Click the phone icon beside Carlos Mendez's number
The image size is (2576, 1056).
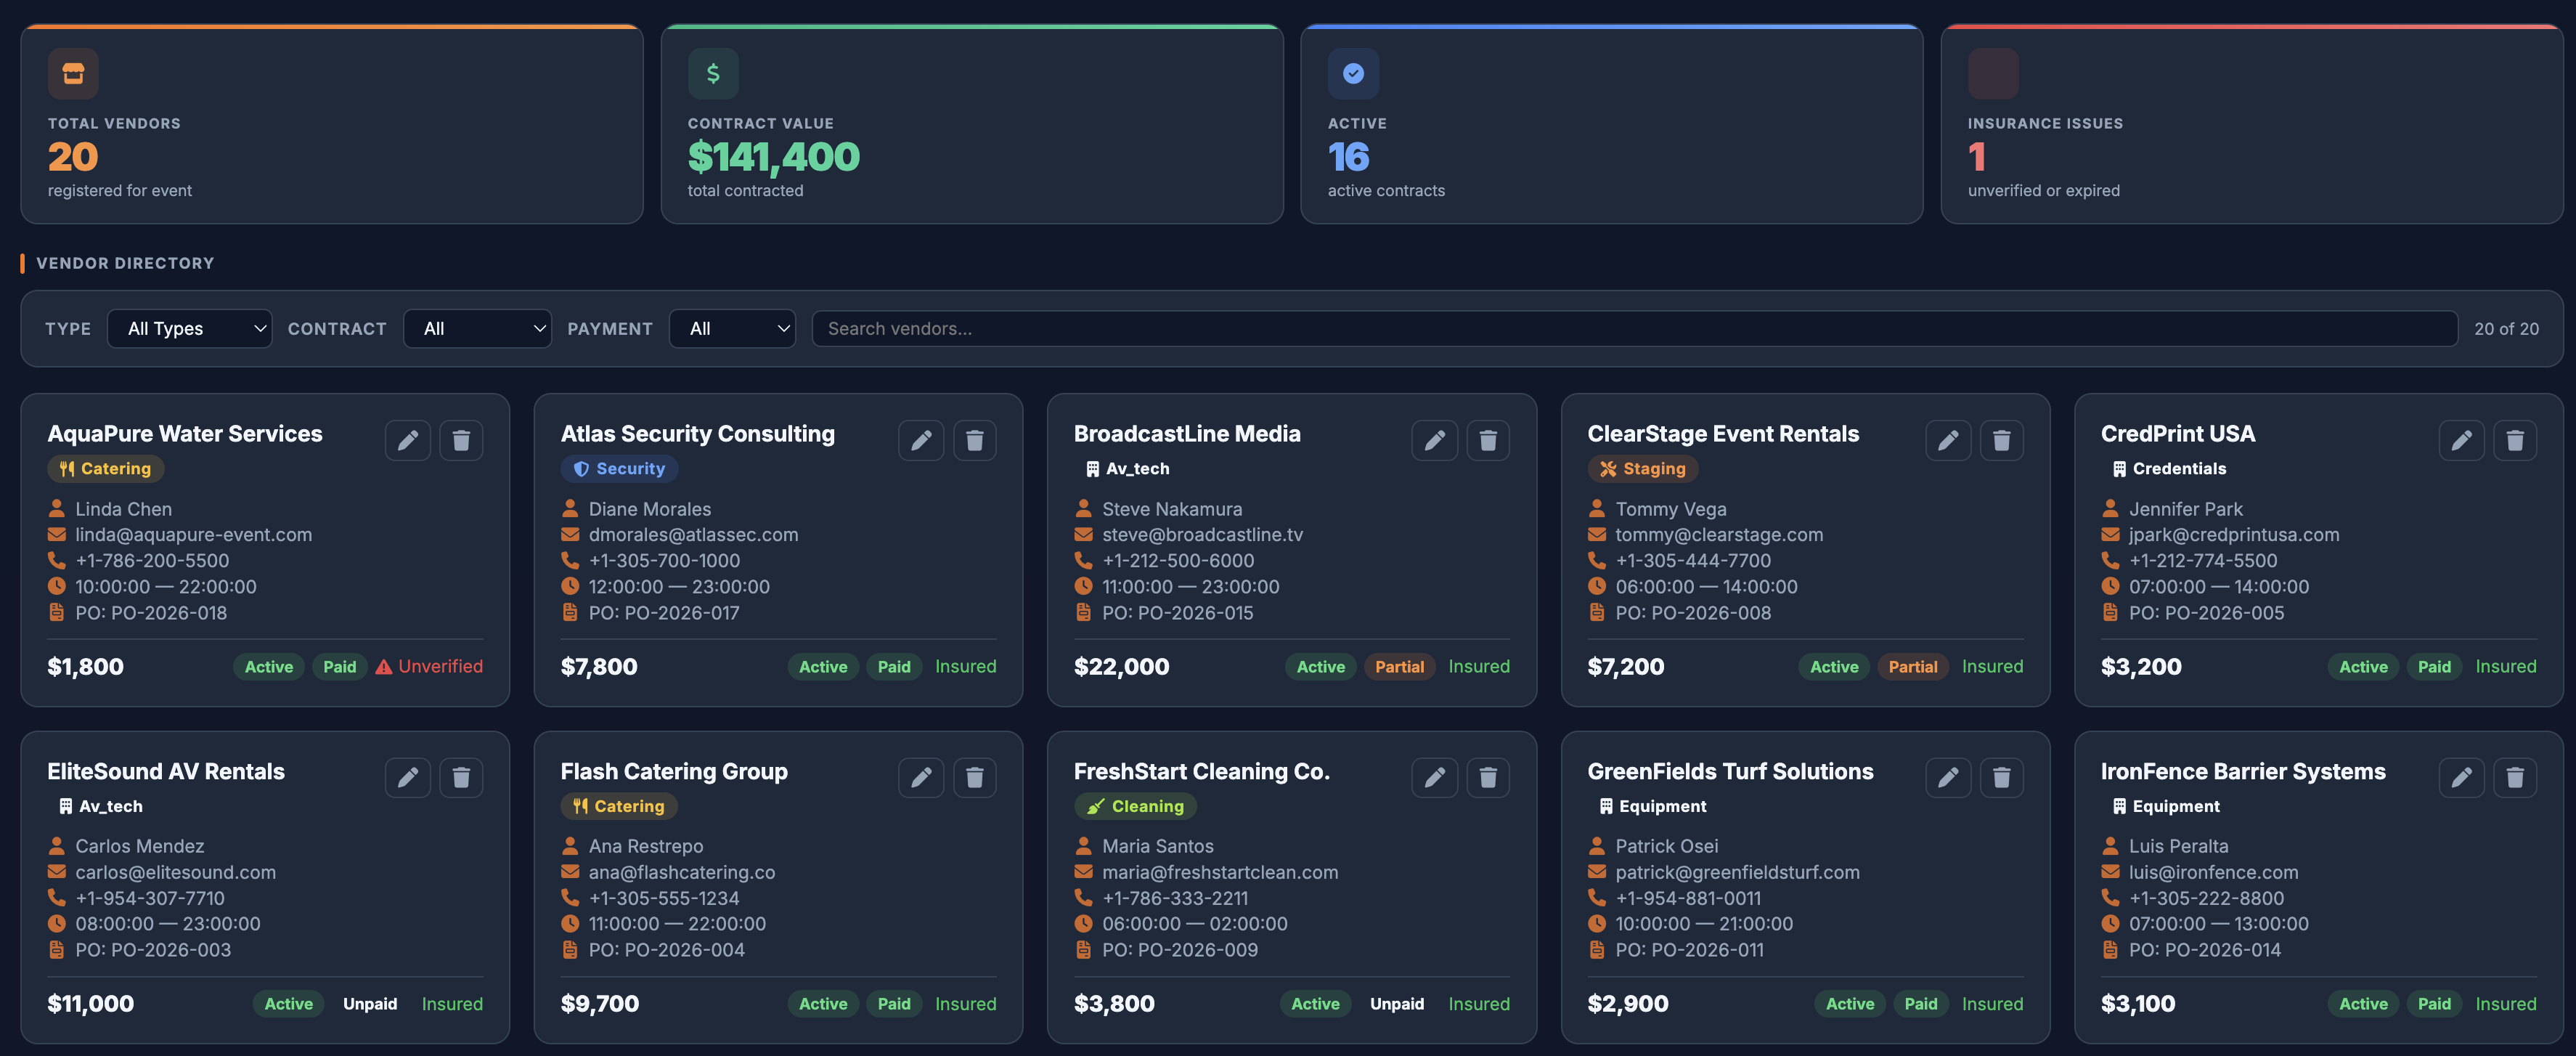56,898
